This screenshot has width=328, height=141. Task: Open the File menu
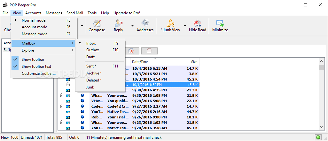pos(5,13)
